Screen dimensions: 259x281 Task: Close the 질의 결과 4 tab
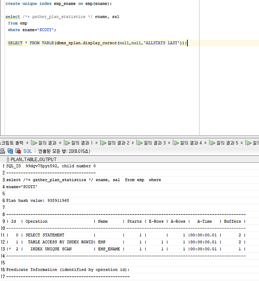point(205,143)
